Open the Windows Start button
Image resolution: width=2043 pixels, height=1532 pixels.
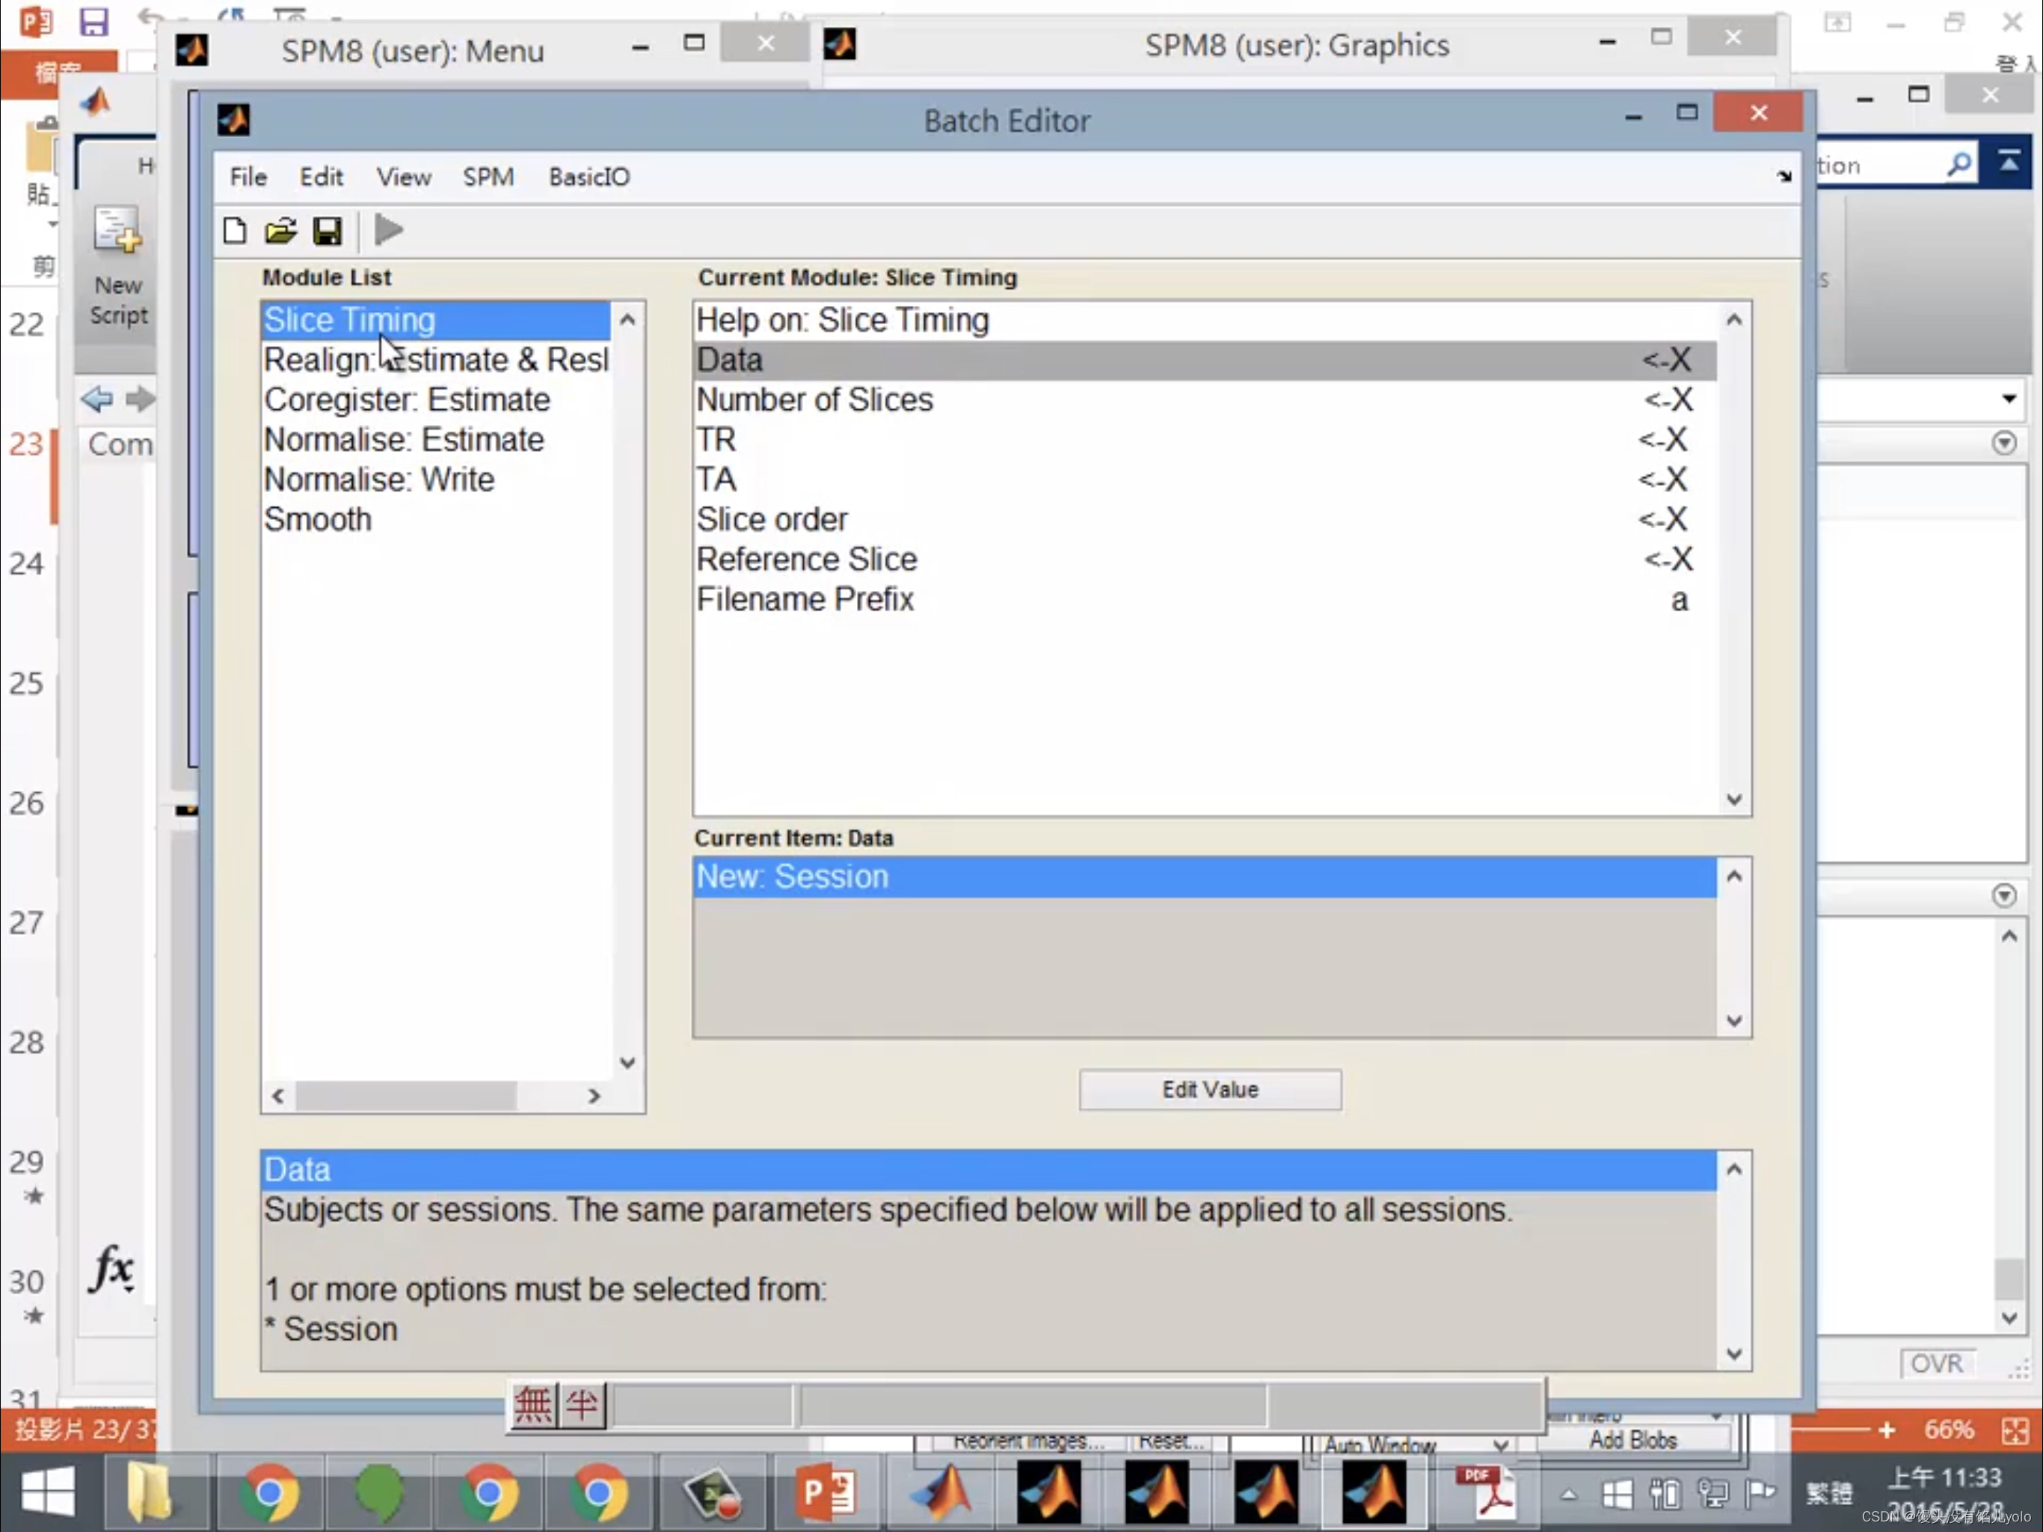(x=47, y=1492)
